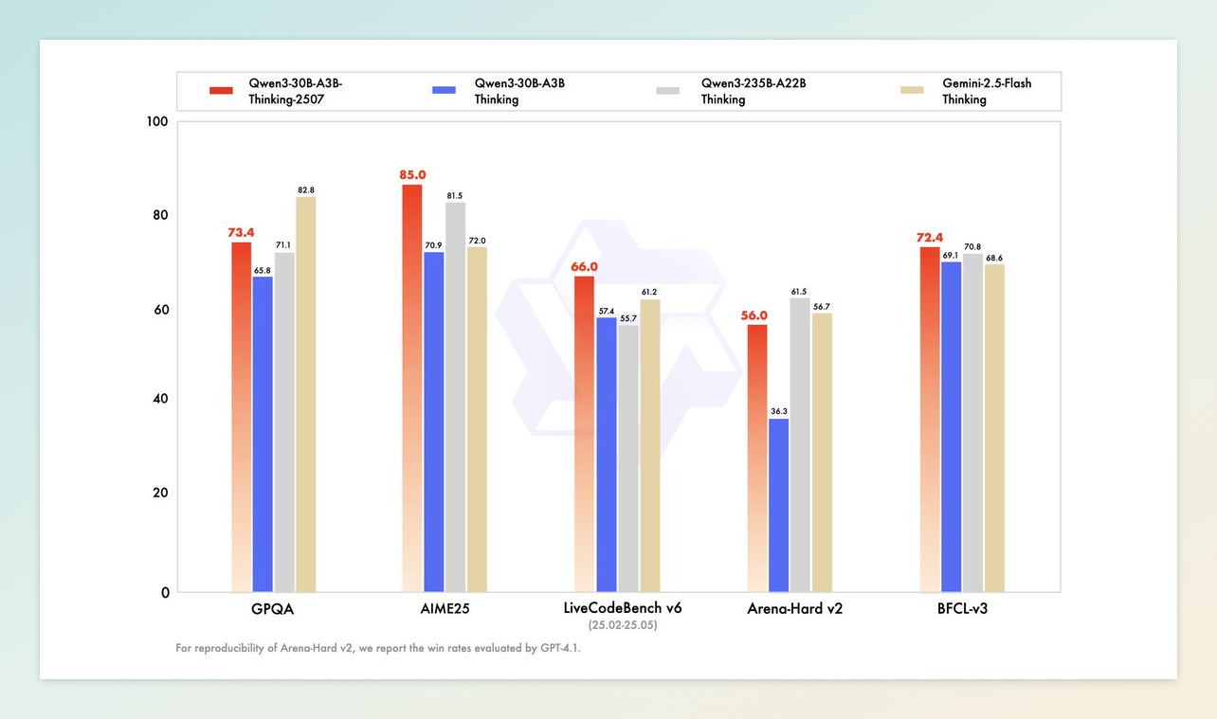This screenshot has width=1217, height=719.
Task: Click the 61.2 value label
Action: click(649, 292)
